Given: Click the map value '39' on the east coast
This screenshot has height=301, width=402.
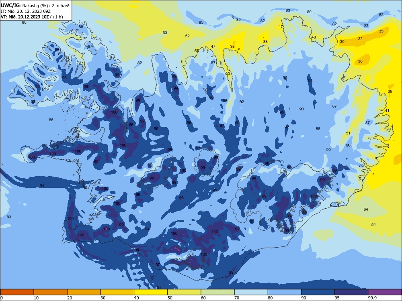Looking at the screenshot, I should pos(390,92).
